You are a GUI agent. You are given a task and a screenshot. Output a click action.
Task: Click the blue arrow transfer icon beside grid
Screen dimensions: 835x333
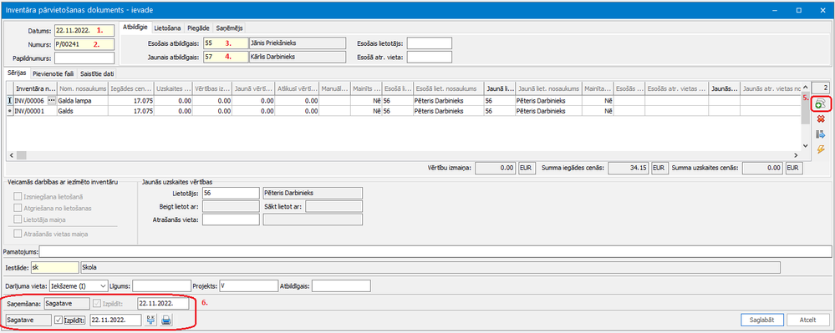[x=821, y=134]
